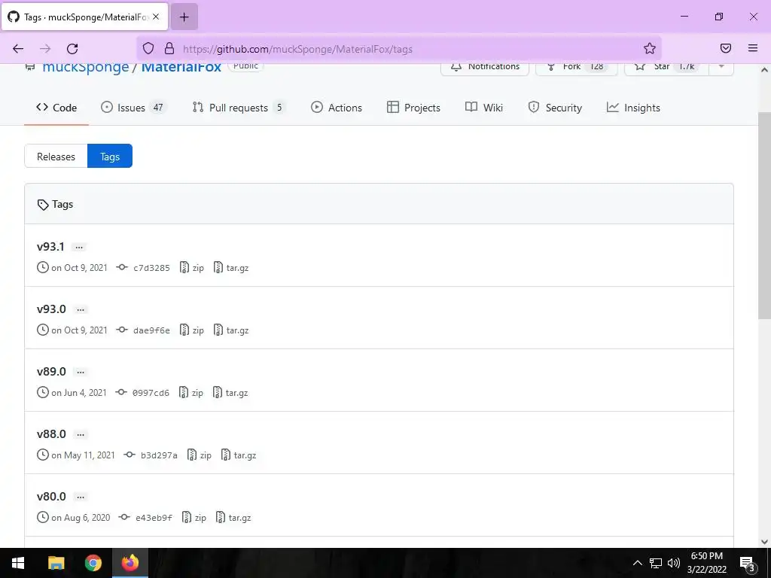Bookmark this page with star icon
The width and height of the screenshot is (771, 578).
pos(650,48)
